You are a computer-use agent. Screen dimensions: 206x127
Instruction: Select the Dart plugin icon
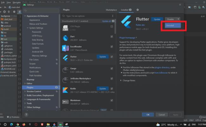(x=65, y=38)
